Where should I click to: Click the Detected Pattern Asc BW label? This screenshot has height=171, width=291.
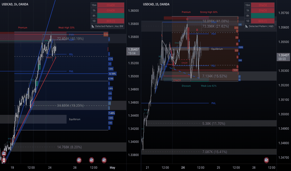click(x=109, y=26)
